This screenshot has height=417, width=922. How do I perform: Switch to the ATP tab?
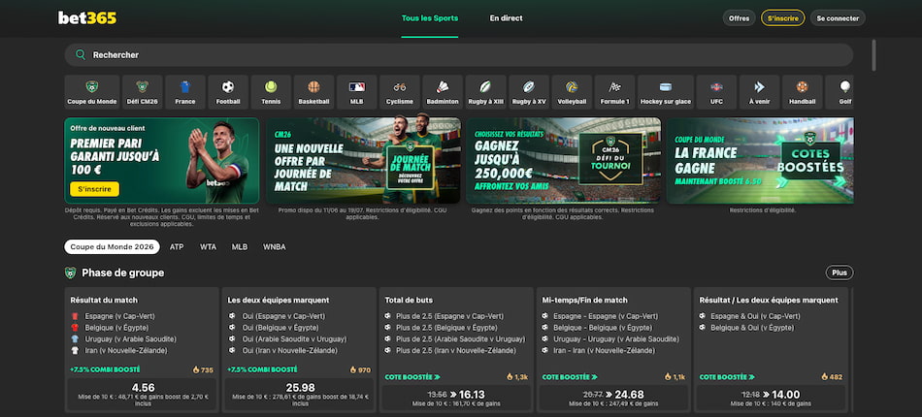coord(177,246)
